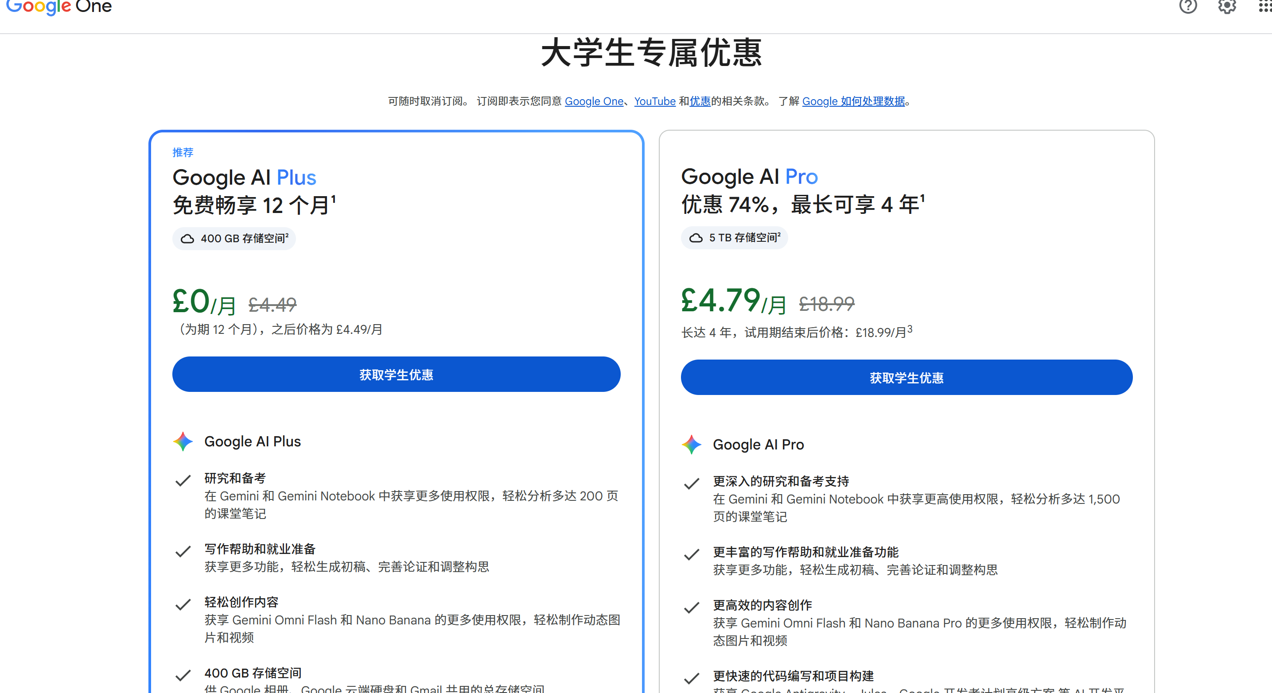Image resolution: width=1272 pixels, height=693 pixels.
Task: Click the checkmark next to the 400 GB 存储空间 feature
Action: (x=183, y=675)
